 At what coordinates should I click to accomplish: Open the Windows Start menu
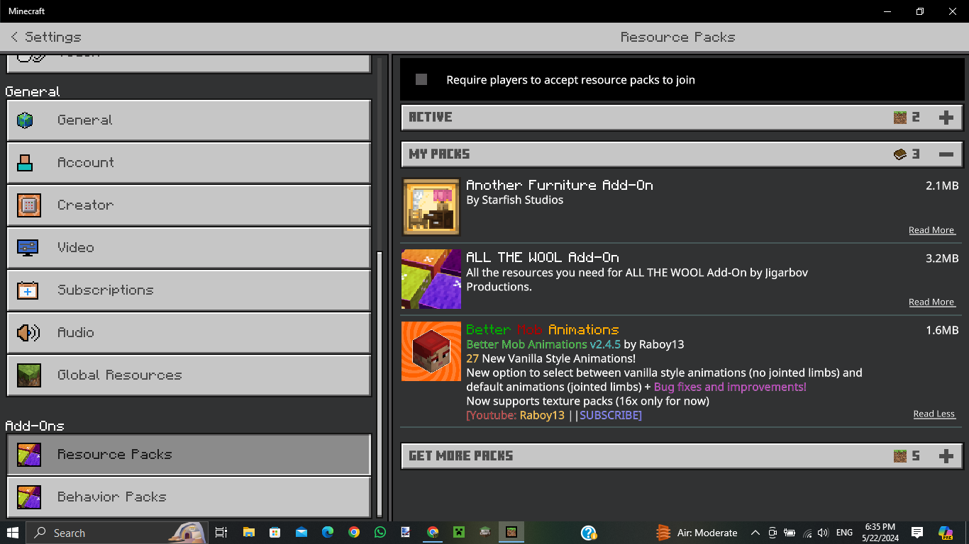13,533
